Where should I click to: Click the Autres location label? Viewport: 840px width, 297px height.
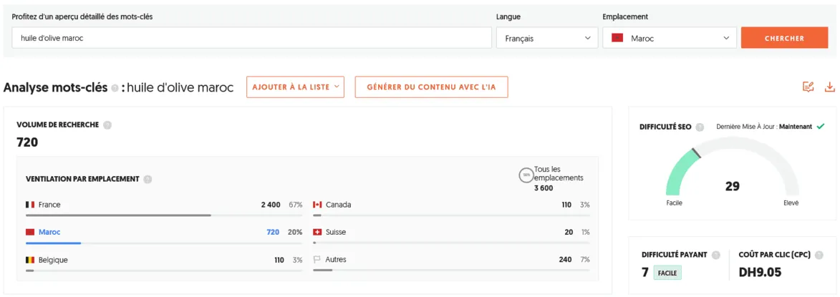[x=336, y=260]
